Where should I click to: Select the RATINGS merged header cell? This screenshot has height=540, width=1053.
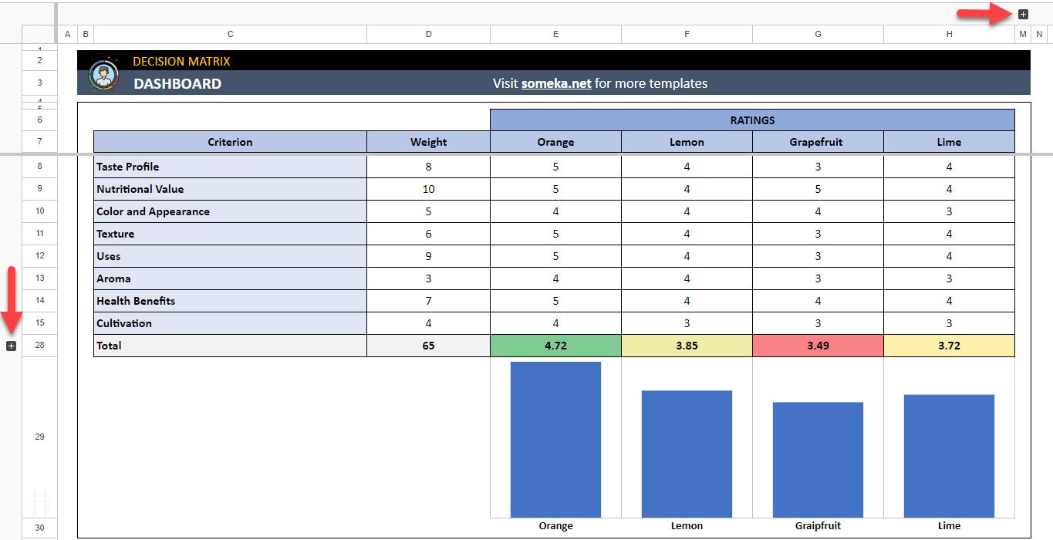coord(752,120)
